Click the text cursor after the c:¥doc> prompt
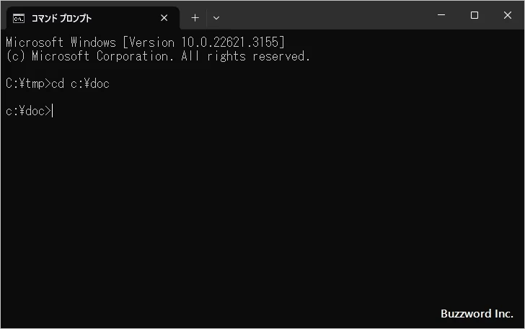The height and width of the screenshot is (329, 525). [53, 111]
